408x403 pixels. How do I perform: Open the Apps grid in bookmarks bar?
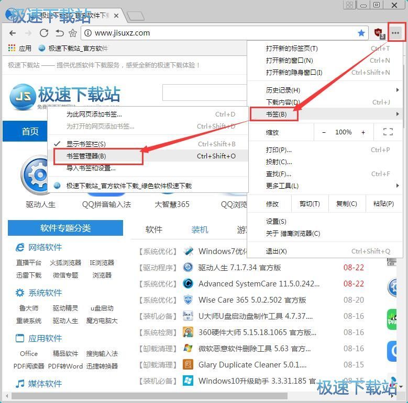click(20, 48)
